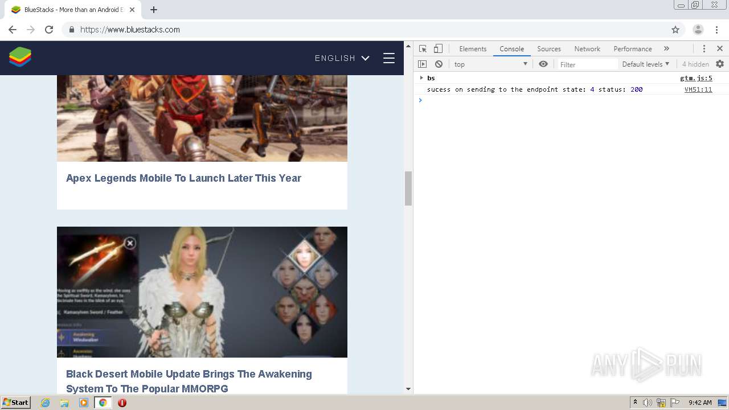The height and width of the screenshot is (410, 729).
Task: Close the BlueStacks browser tab
Action: (x=132, y=10)
